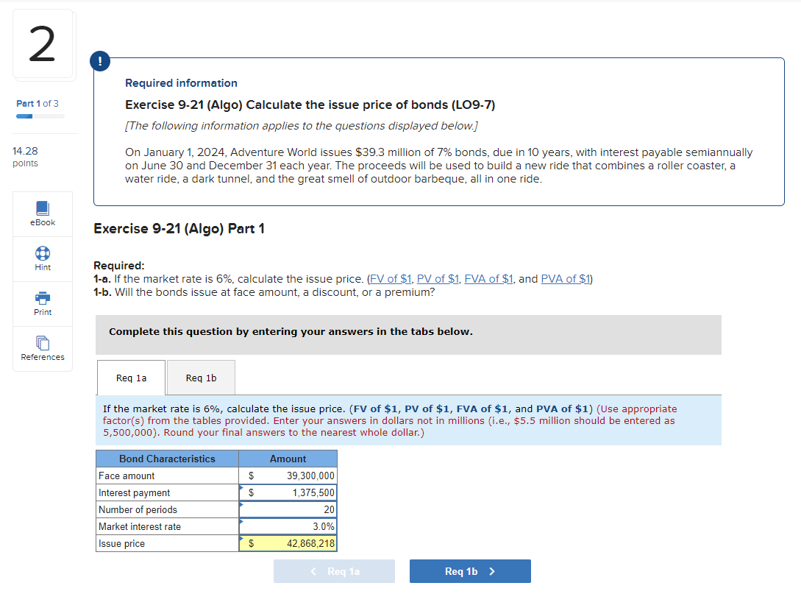Click the red marker on Interest payment cell

coord(241,488)
